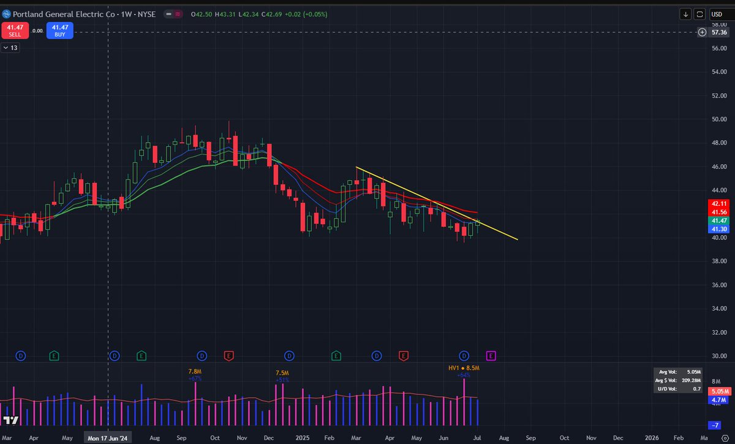Image resolution: width=735 pixels, height=444 pixels.
Task: Click the 7.5M volume annotation
Action: (x=282, y=373)
